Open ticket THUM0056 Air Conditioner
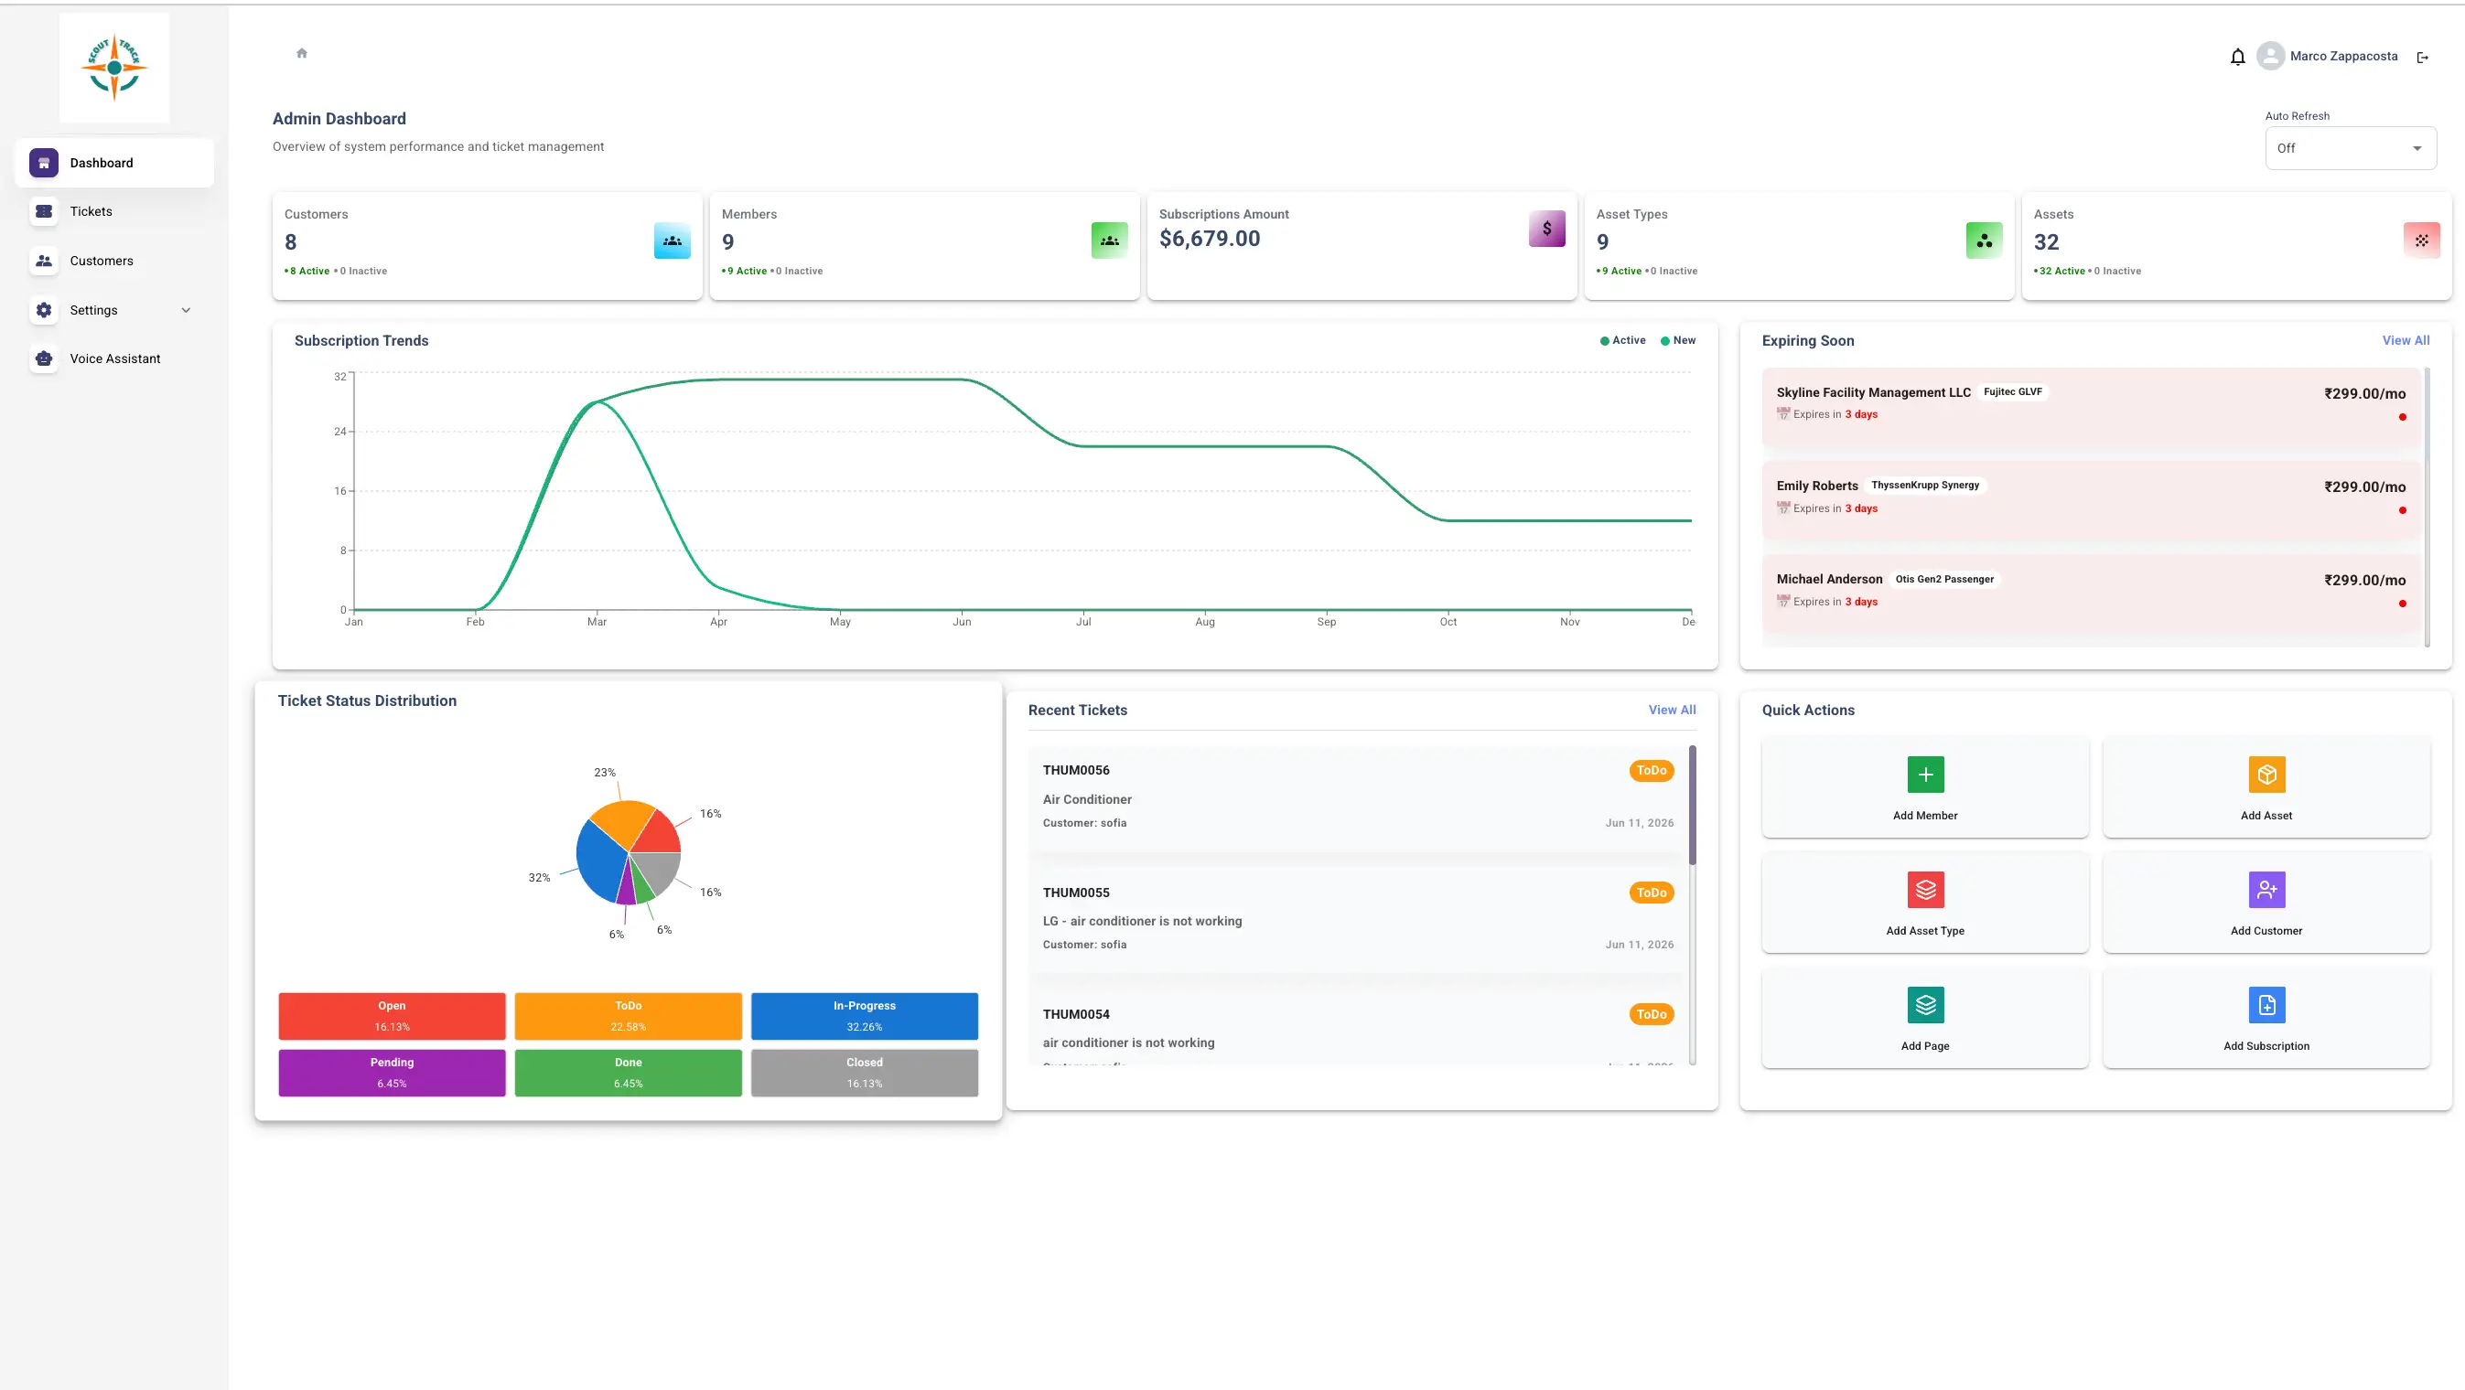Image resolution: width=2465 pixels, height=1390 pixels. click(x=1357, y=797)
